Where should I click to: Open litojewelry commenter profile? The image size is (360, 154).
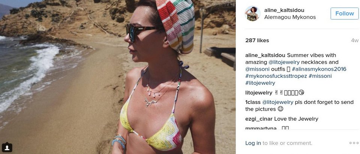(258, 93)
